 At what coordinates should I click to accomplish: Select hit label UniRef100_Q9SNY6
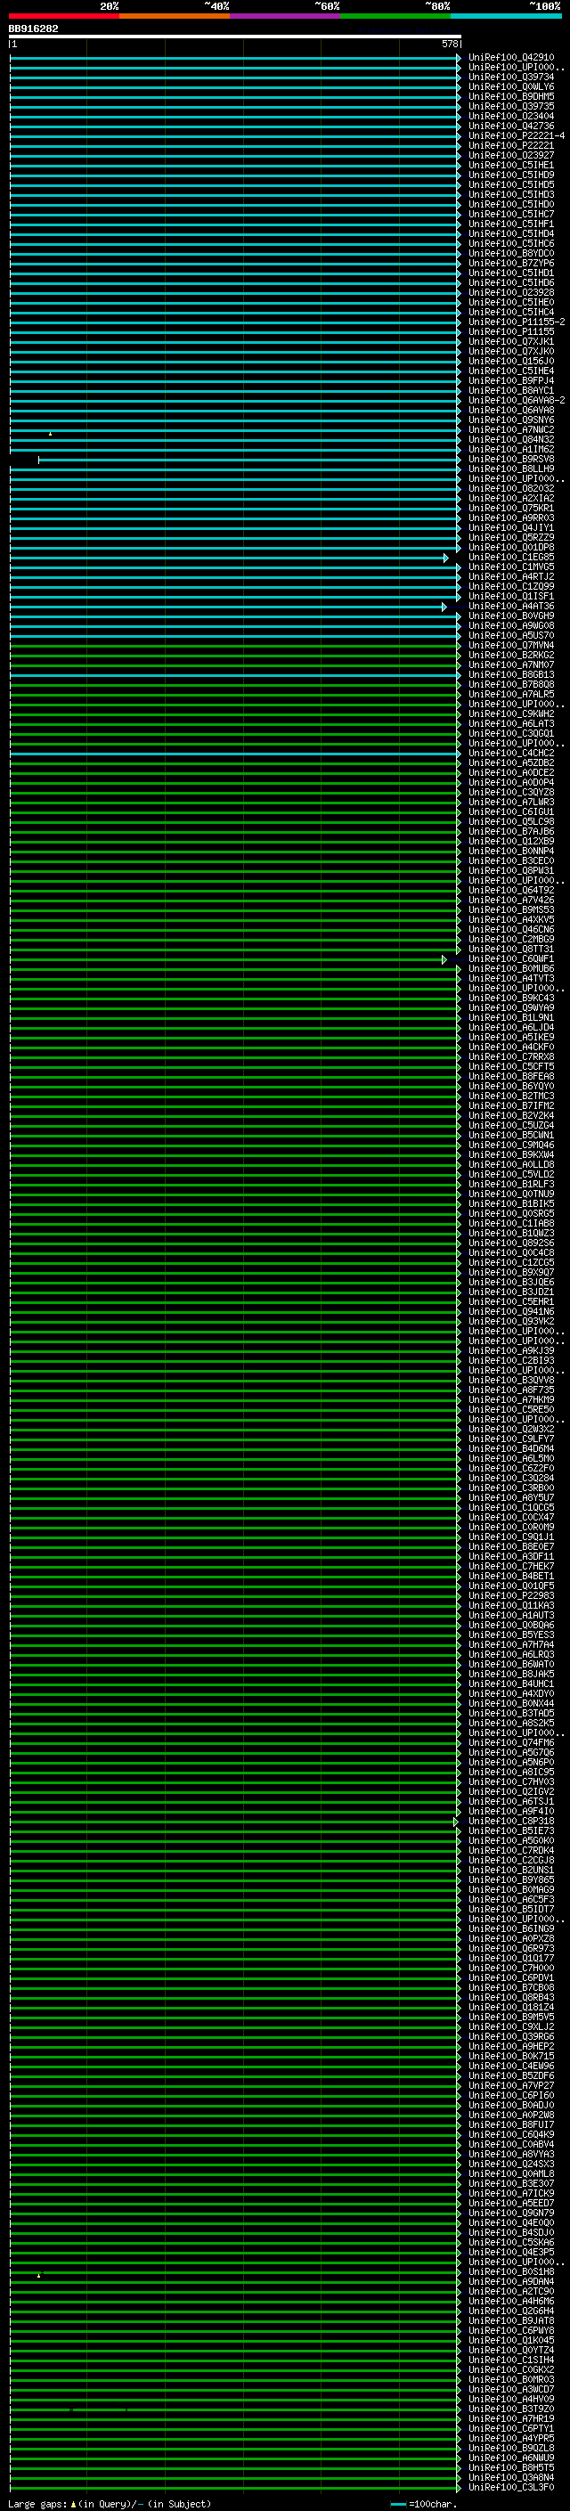click(x=511, y=420)
